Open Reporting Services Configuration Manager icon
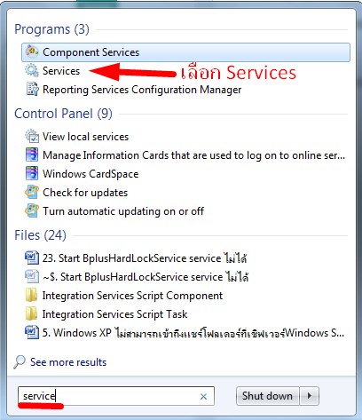Screen dimensions: 362x420 [32, 90]
